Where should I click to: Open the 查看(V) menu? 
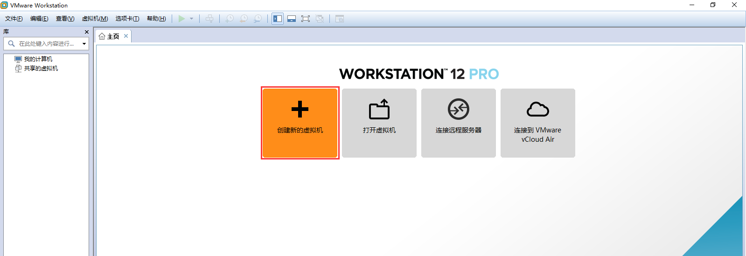(x=65, y=19)
